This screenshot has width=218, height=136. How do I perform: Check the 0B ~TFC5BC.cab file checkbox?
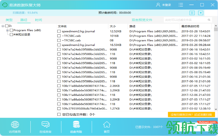(59, 40)
